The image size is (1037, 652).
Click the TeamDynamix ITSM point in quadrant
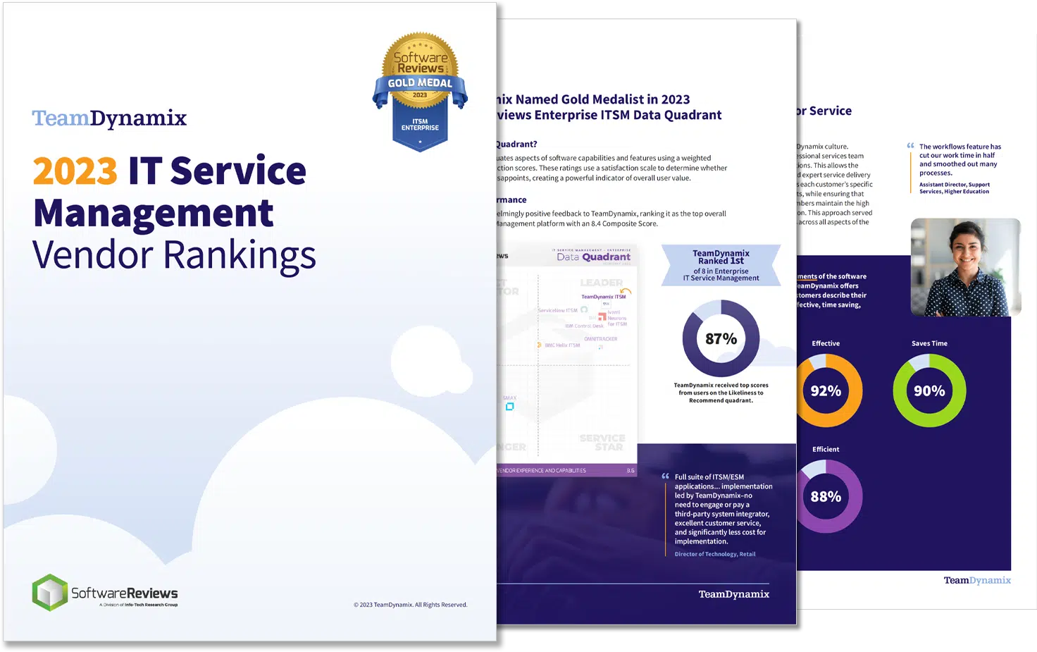pos(604,297)
